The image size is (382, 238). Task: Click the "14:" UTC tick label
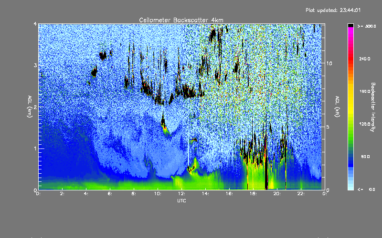(205, 194)
